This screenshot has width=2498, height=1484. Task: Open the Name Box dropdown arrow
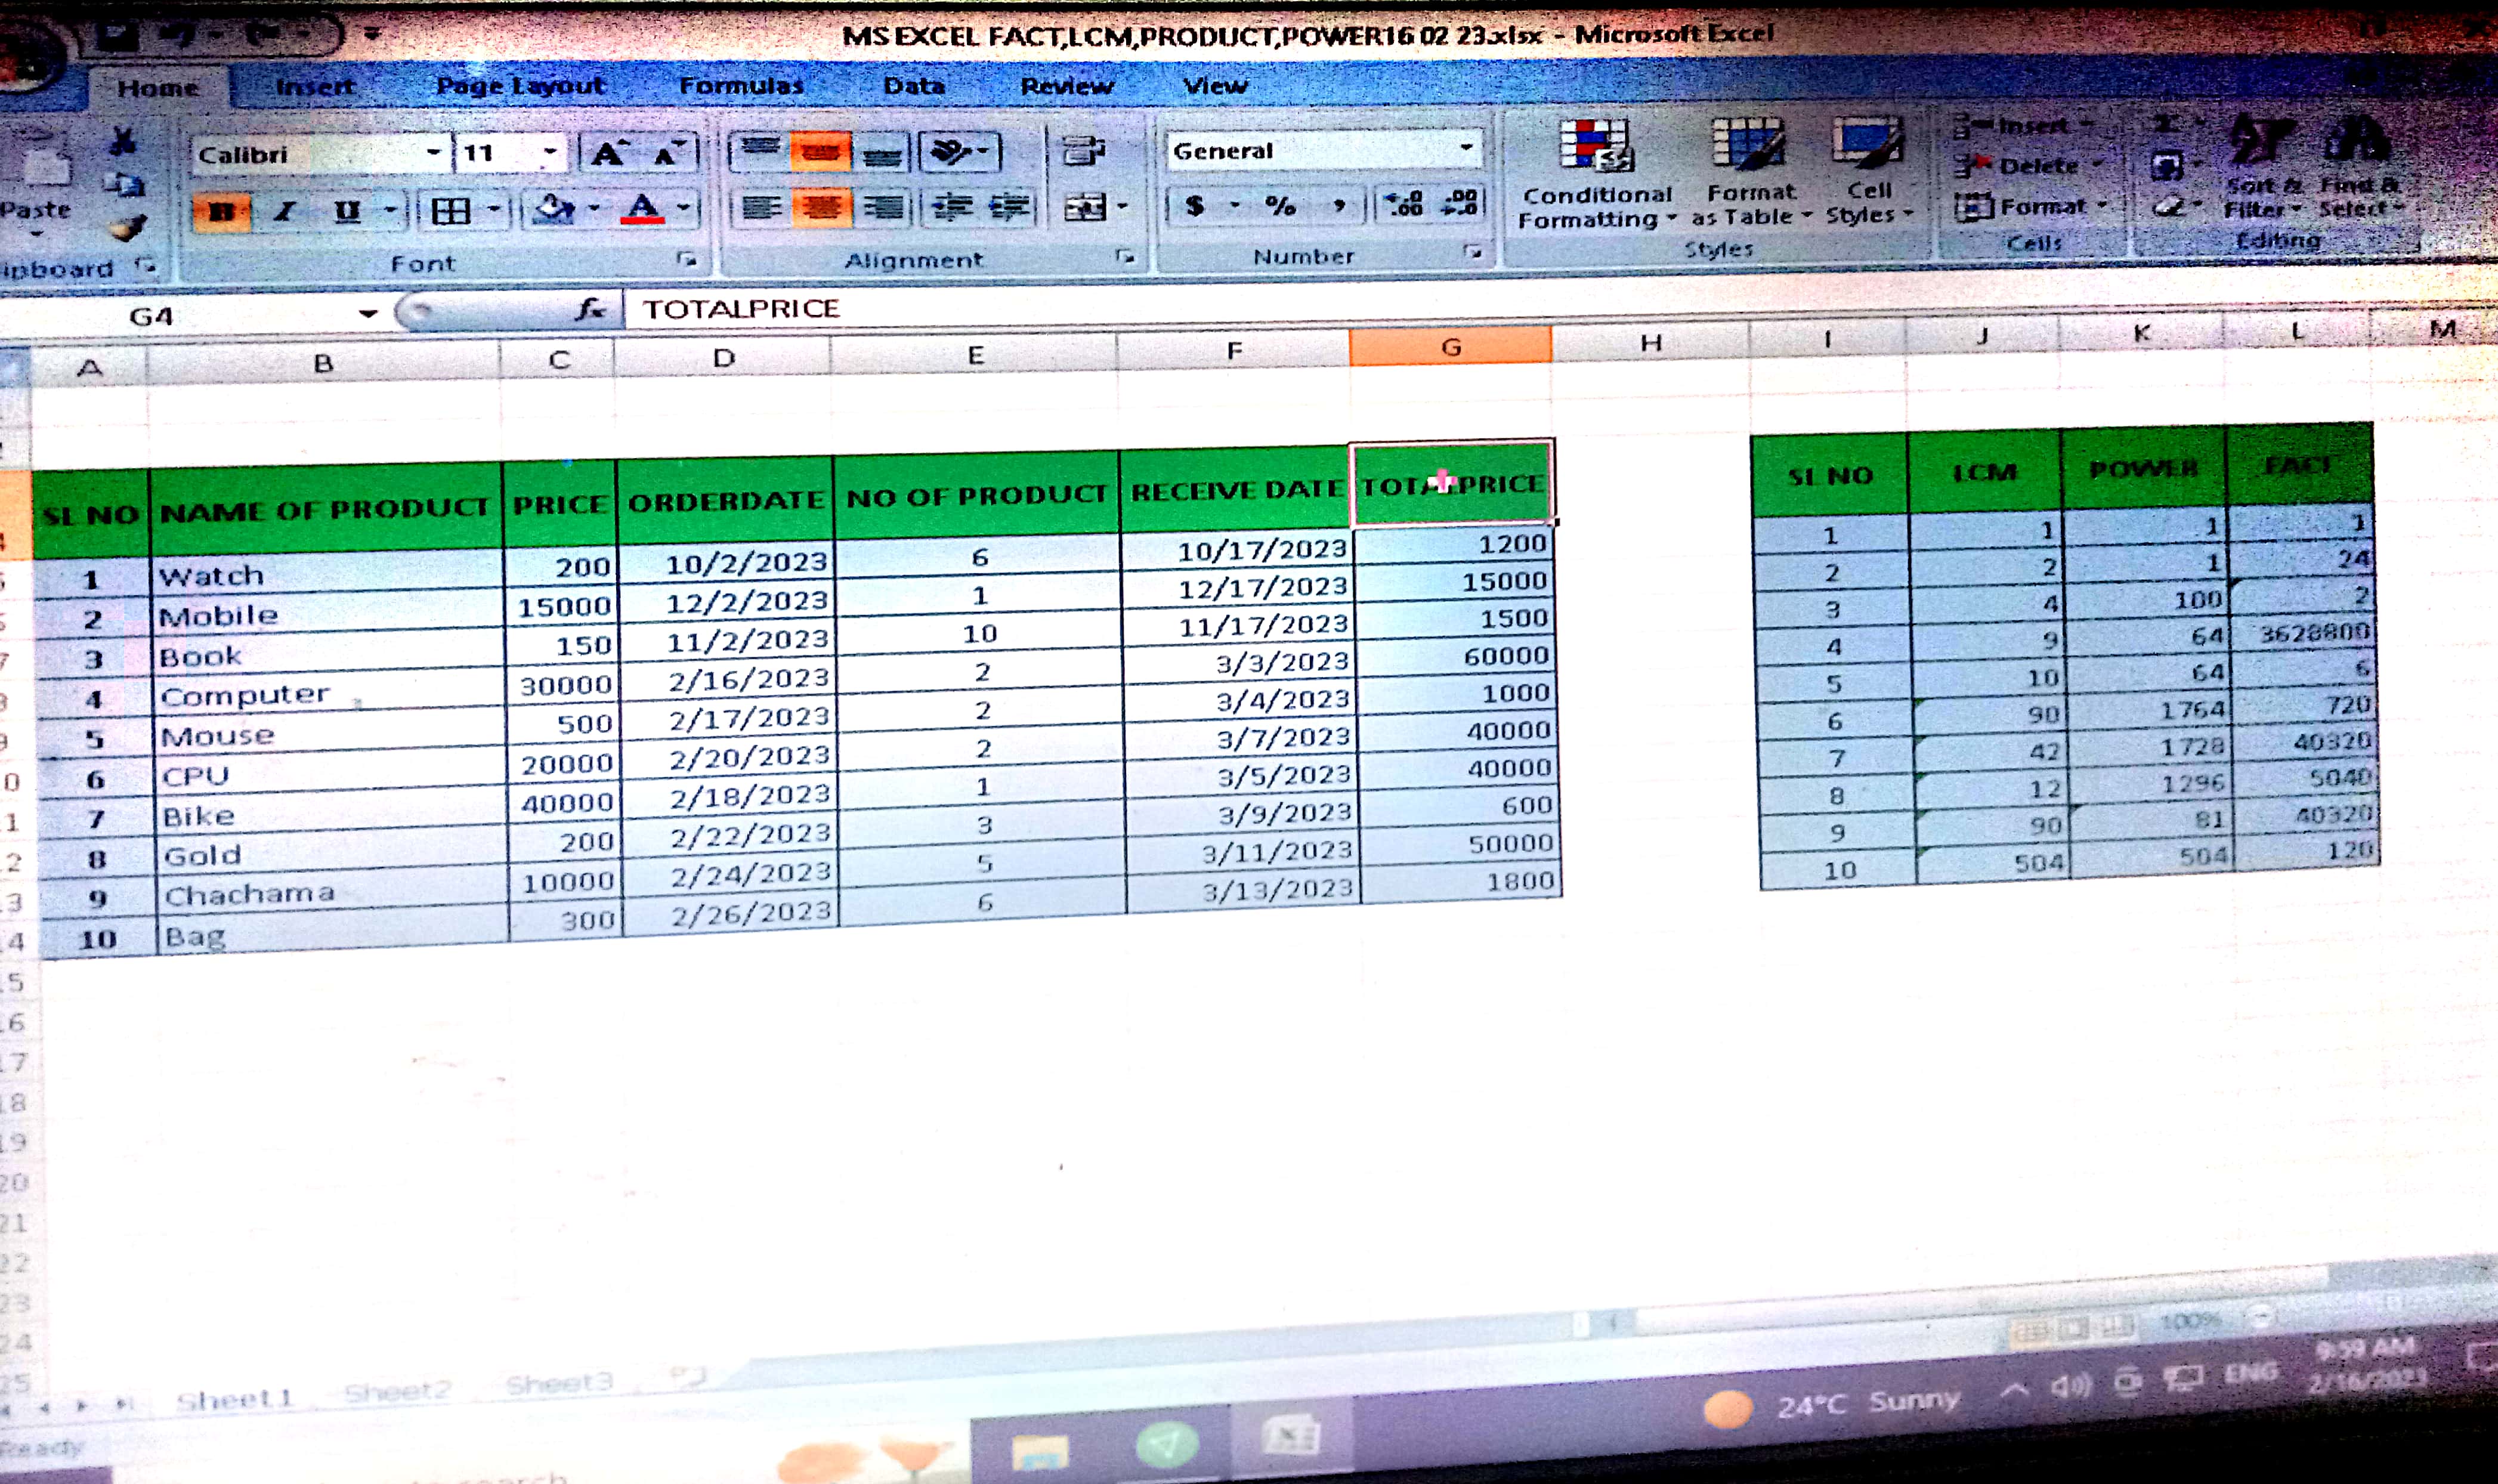[368, 314]
